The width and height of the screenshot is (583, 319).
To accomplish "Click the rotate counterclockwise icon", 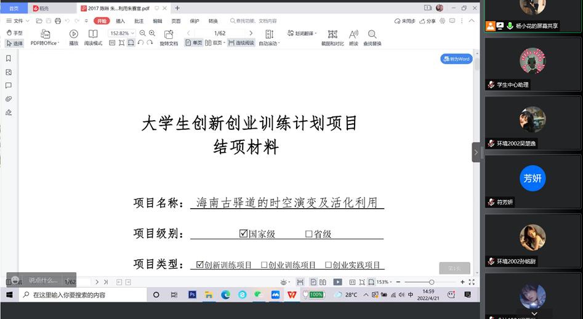I will pyautogui.click(x=140, y=42).
